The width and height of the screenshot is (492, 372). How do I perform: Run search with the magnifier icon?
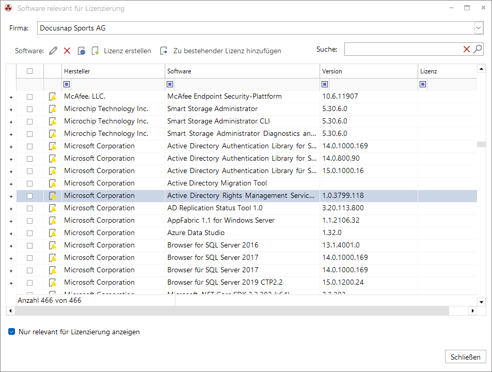tap(478, 49)
